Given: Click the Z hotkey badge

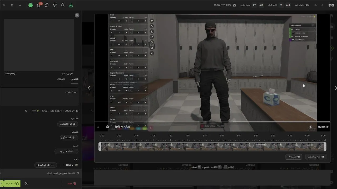Looking at the screenshot, I should [281, 5].
